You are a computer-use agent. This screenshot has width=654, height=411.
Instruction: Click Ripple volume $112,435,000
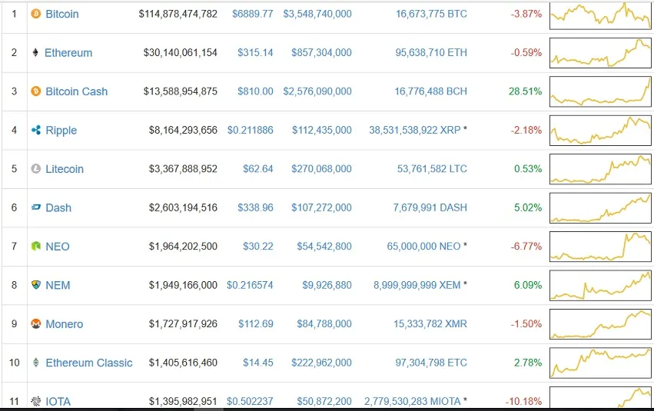(322, 130)
